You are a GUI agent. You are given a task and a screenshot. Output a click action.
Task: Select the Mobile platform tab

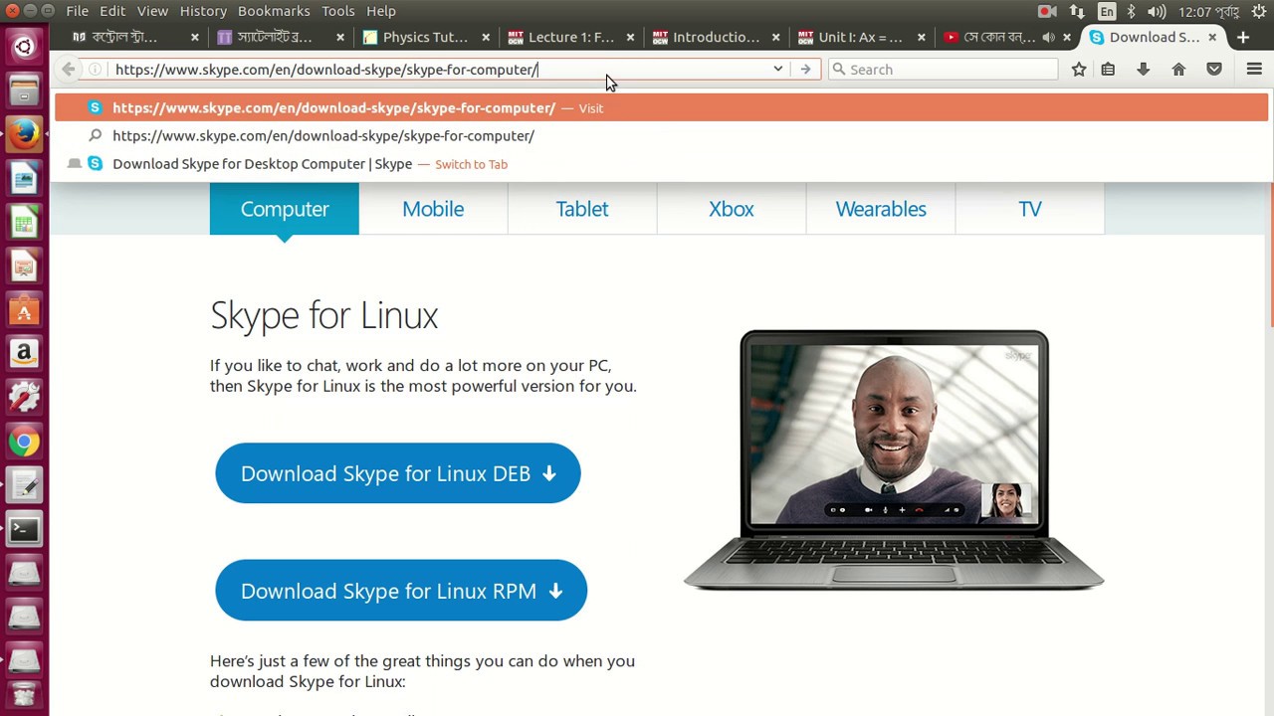(433, 209)
